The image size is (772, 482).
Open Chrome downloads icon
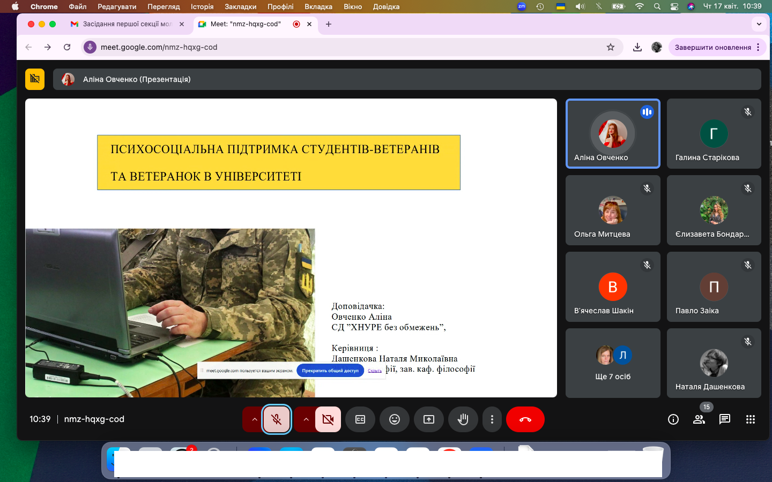(x=637, y=47)
